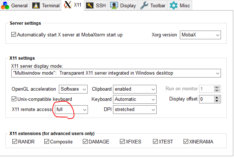Click the Terminal tab penguin icon
234x158 pixels.
click(36, 5)
